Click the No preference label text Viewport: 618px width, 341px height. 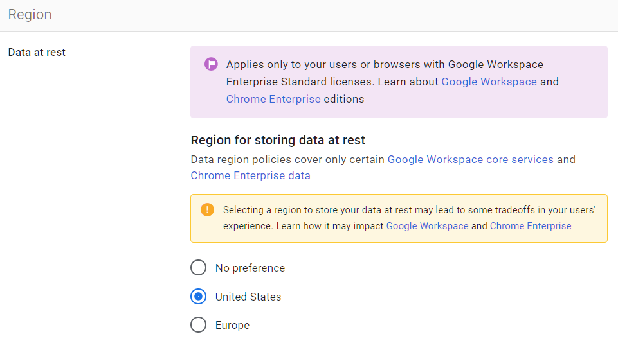tap(250, 268)
